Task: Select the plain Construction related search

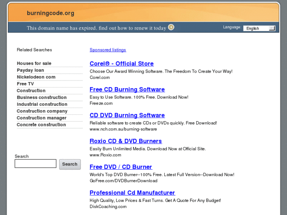Action: pos(31,91)
